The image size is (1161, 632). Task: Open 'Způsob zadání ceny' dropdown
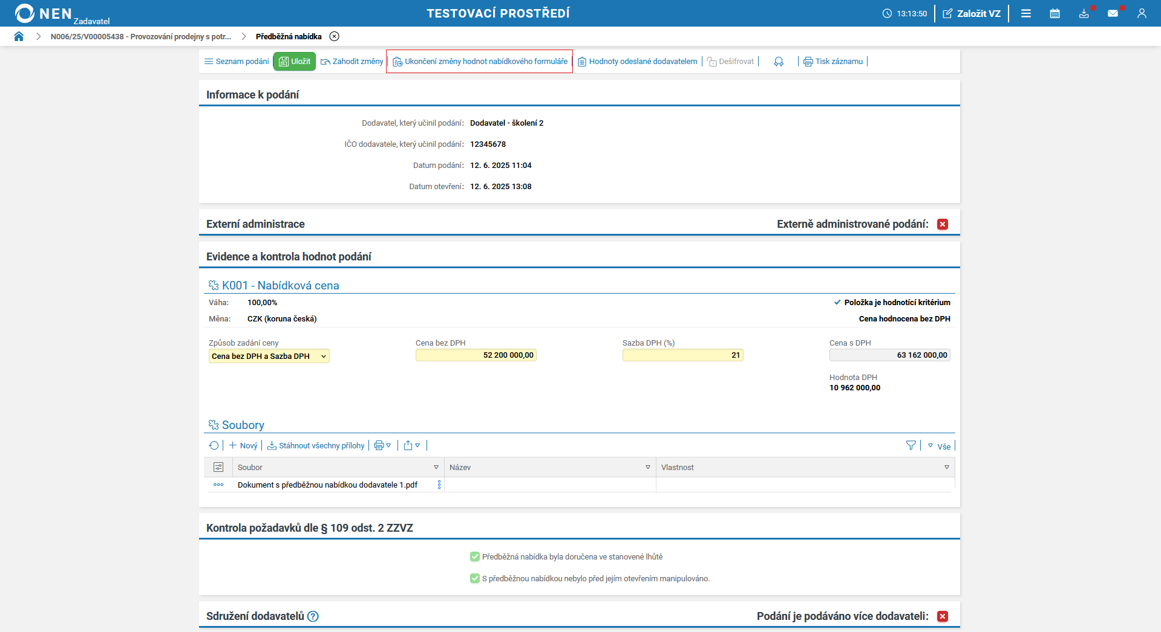pos(269,356)
